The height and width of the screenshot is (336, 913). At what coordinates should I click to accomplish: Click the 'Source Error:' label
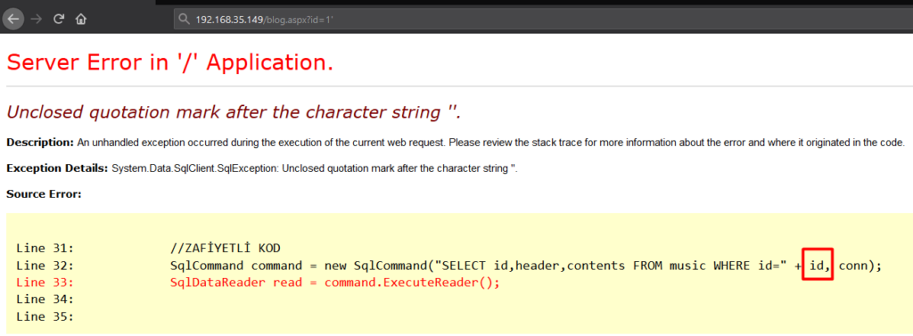44,194
